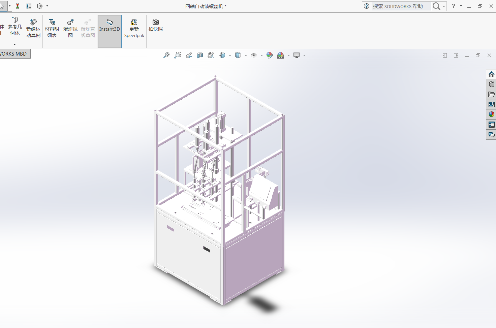Viewport: 496px width, 328px height.
Task: Open the Design Library tab in task pane
Action: coord(491,84)
